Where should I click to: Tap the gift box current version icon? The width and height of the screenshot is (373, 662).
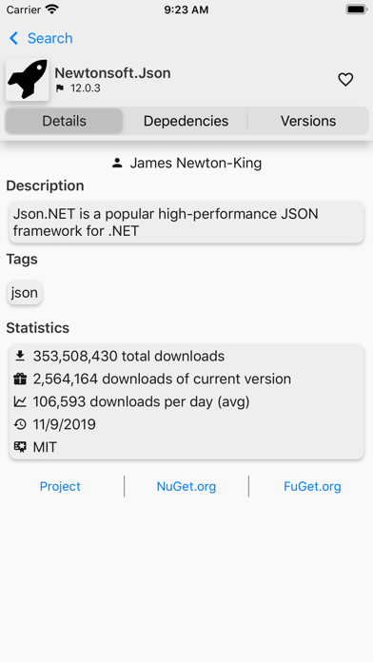(20, 379)
